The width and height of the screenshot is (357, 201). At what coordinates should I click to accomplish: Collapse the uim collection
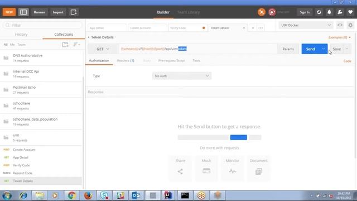point(41,138)
